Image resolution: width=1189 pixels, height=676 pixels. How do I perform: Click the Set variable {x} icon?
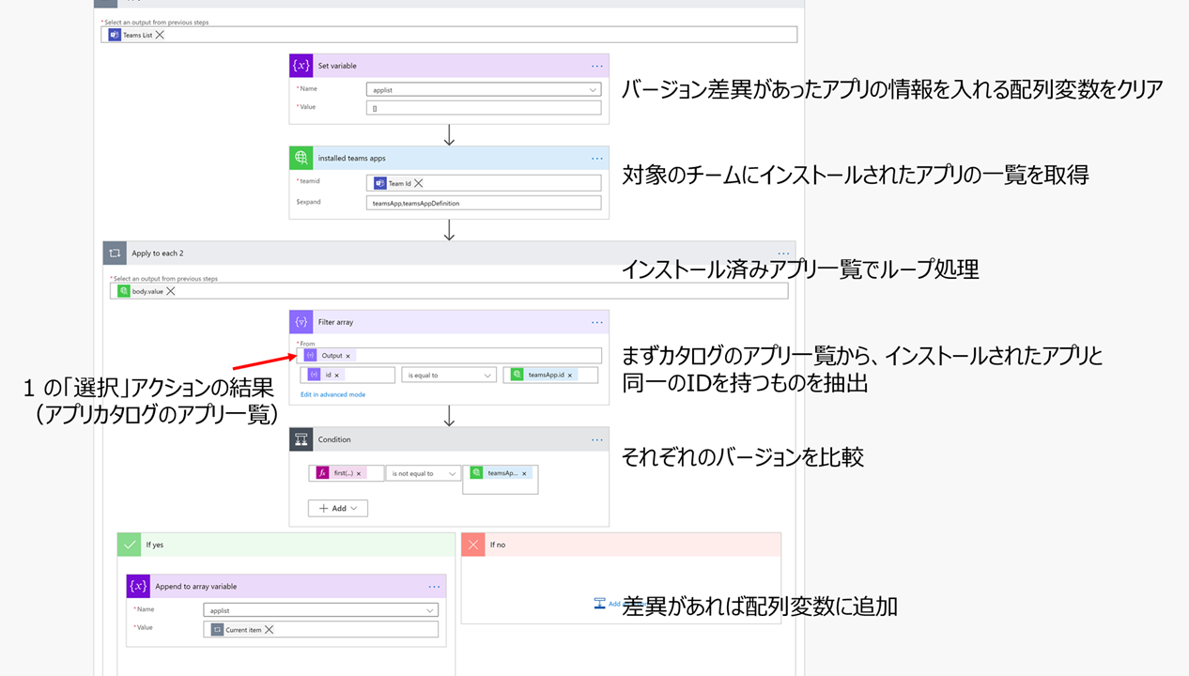pyautogui.click(x=301, y=65)
